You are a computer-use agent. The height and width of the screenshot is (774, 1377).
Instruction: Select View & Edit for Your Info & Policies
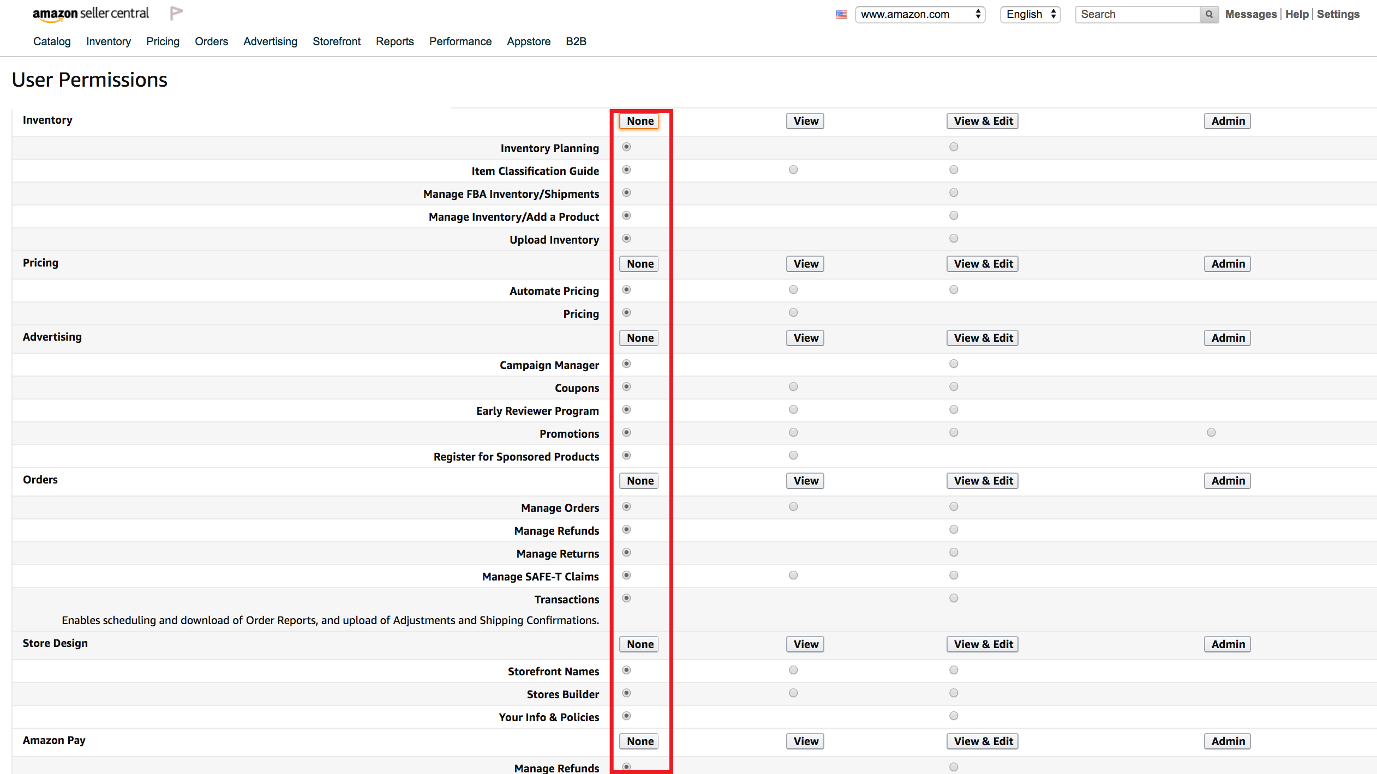[x=954, y=716]
